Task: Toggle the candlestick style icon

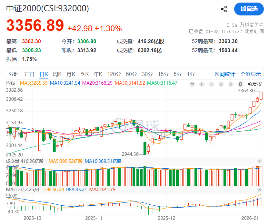Action: pos(241,84)
